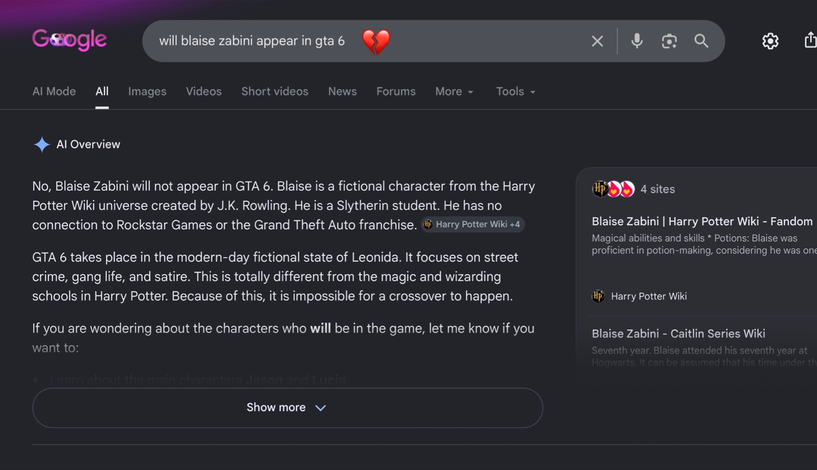
Task: Switch to the Forums tab
Action: click(x=396, y=91)
